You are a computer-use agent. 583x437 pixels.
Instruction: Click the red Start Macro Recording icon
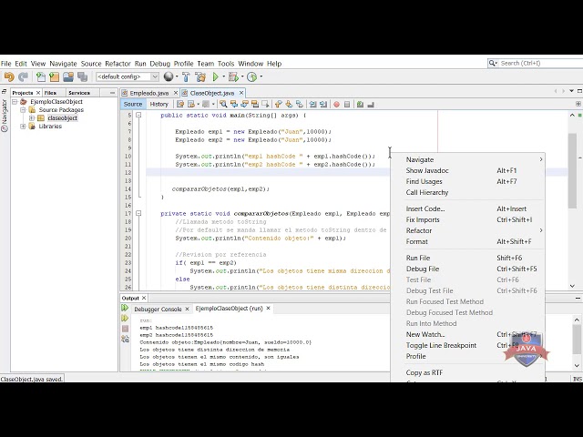click(336, 105)
